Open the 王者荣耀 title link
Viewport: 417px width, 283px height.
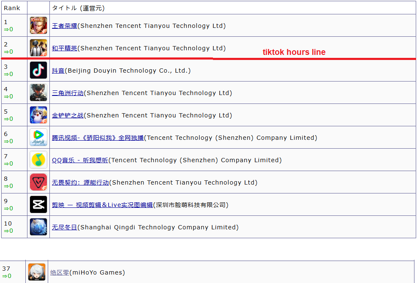tap(64, 26)
